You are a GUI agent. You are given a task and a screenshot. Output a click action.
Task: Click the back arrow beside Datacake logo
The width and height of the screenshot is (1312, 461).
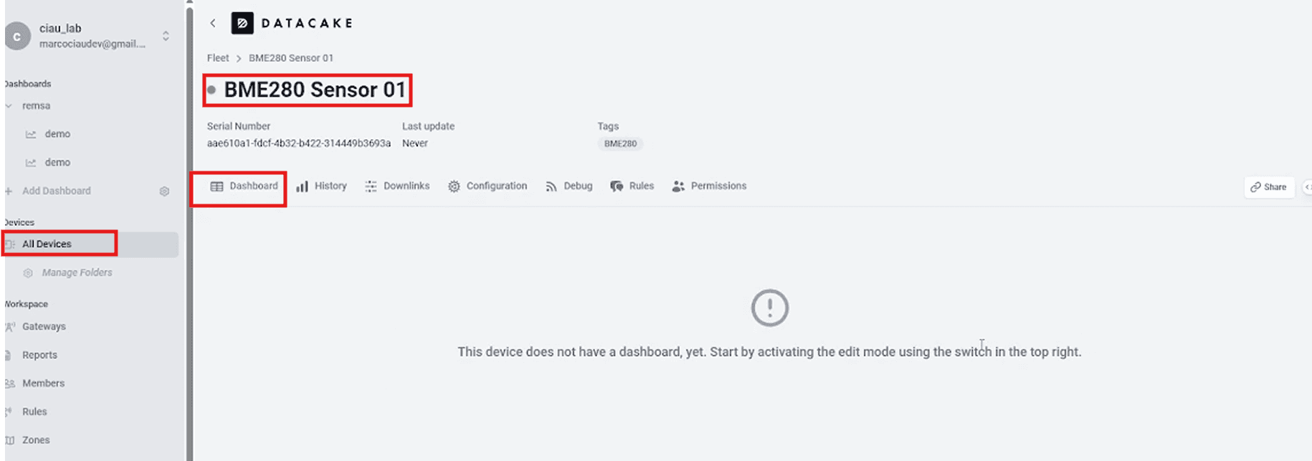[x=213, y=23]
